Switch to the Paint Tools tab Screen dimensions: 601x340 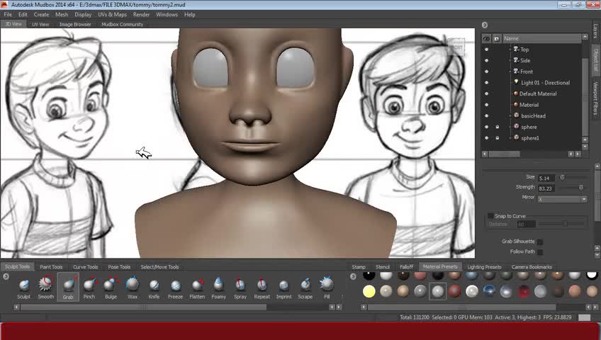tap(51, 267)
